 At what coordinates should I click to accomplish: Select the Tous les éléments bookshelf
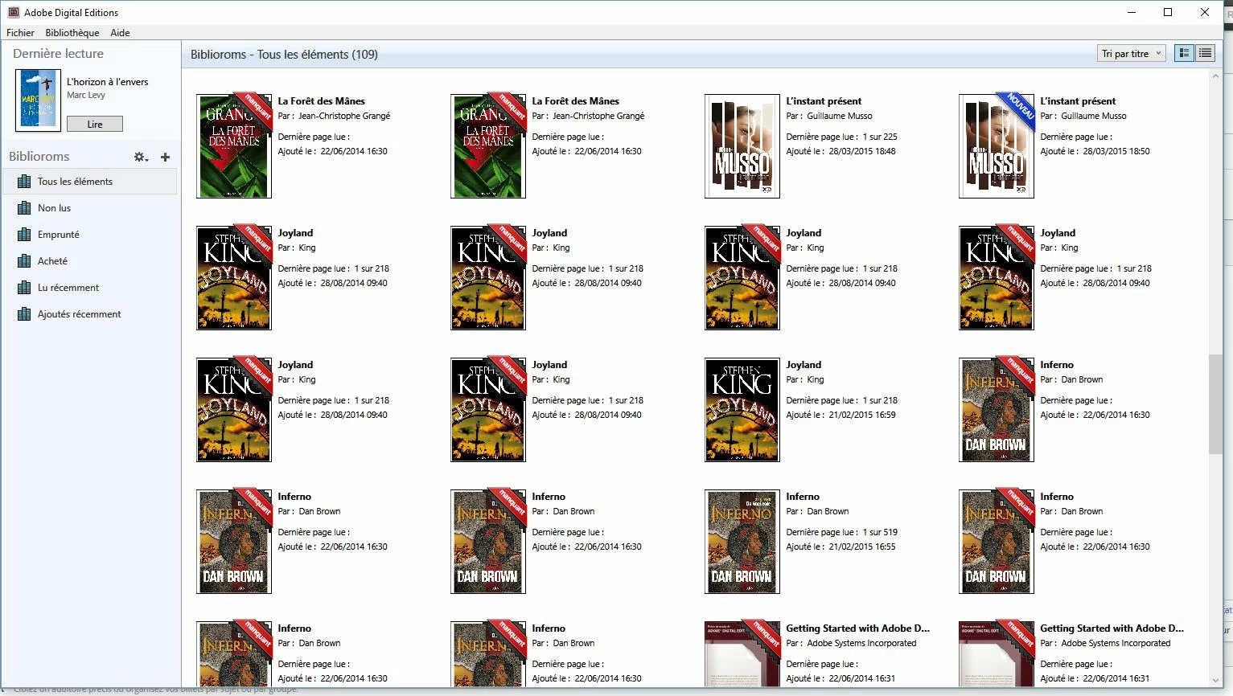(x=90, y=182)
